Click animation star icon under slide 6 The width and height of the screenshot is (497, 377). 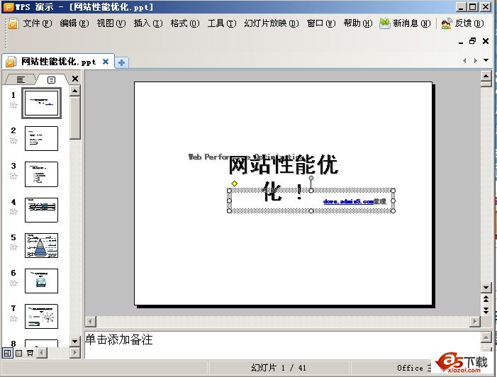click(13, 283)
